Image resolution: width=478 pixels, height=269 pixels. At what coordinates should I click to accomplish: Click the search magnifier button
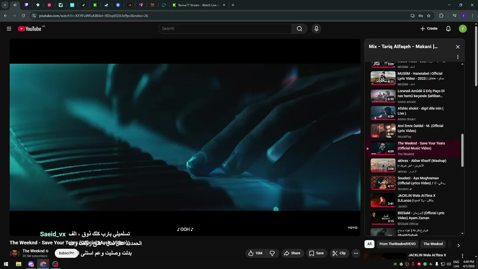click(x=299, y=29)
